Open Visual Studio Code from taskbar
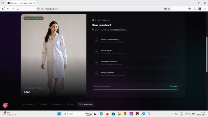This screenshot has width=208, height=117. (x=143, y=114)
